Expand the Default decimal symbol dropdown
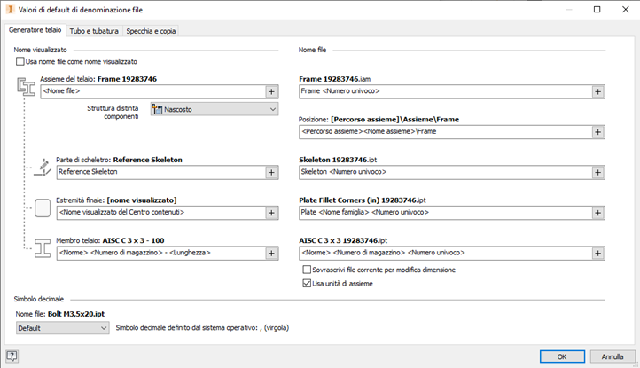This screenshot has height=368, width=640. tap(62, 327)
